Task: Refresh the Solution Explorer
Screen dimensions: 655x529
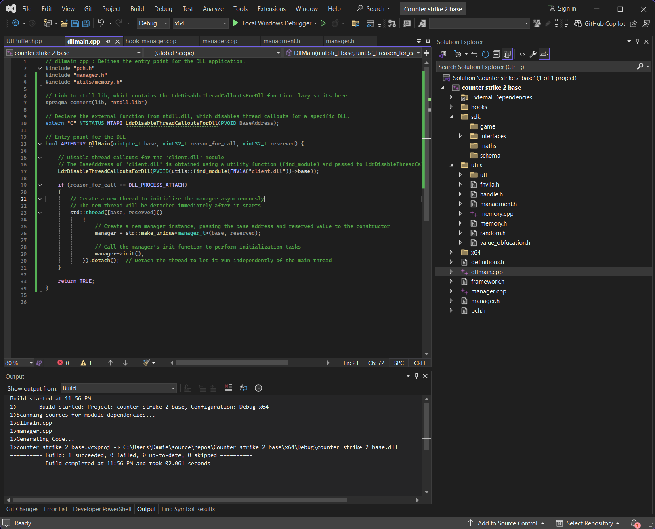Action: (x=485, y=54)
